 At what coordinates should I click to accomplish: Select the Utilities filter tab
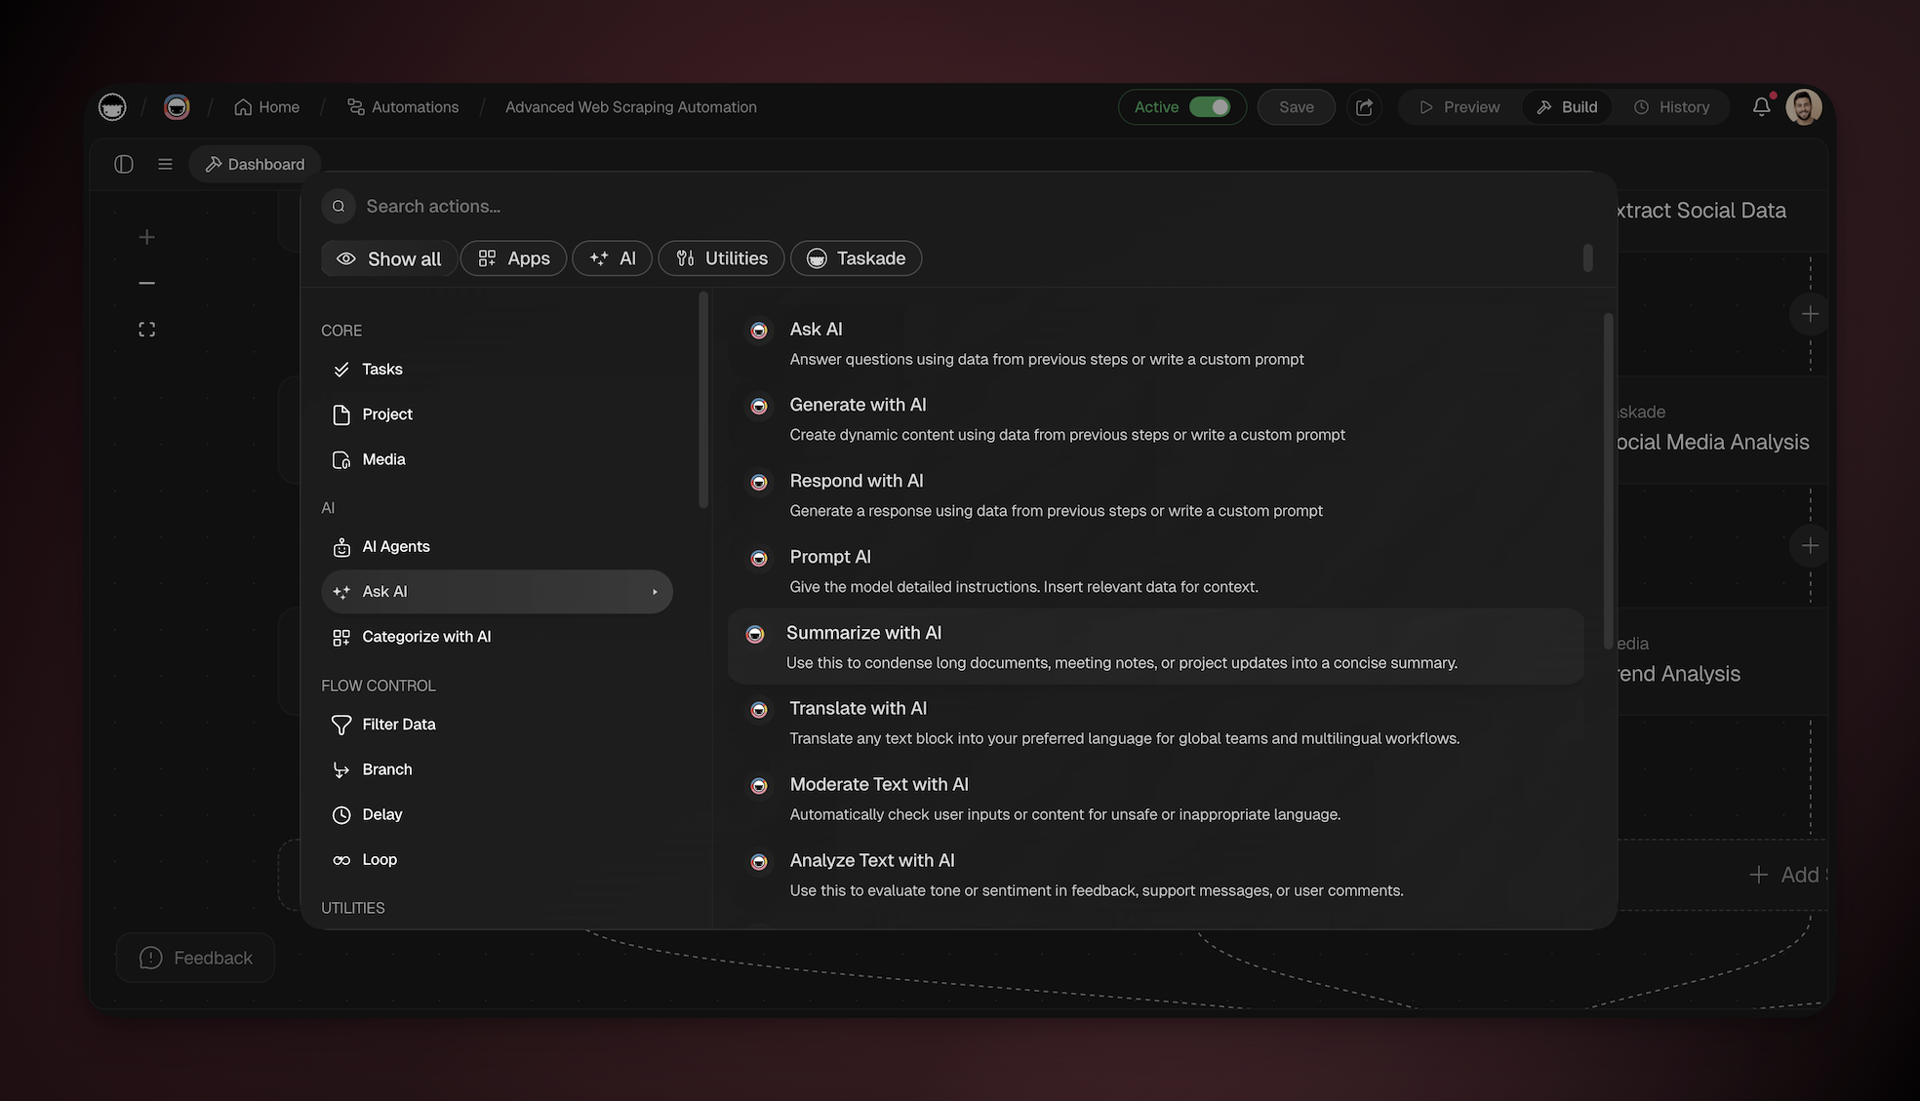(721, 258)
